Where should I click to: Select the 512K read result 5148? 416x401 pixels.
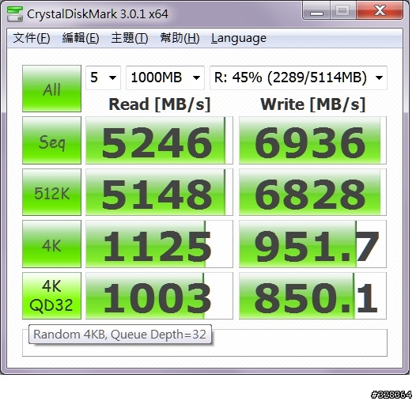159,192
